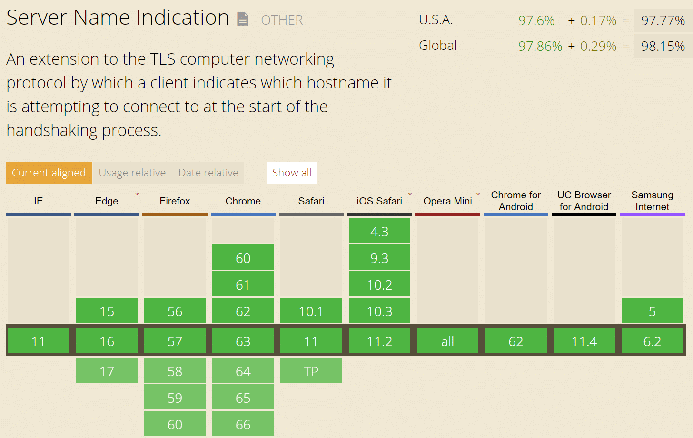
Task: Select the IE 11 support cell
Action: click(38, 341)
